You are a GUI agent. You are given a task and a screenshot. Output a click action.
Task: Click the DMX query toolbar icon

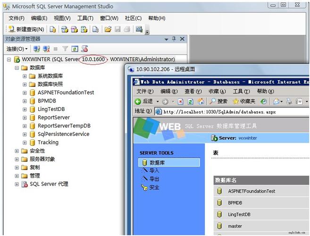(75, 29)
